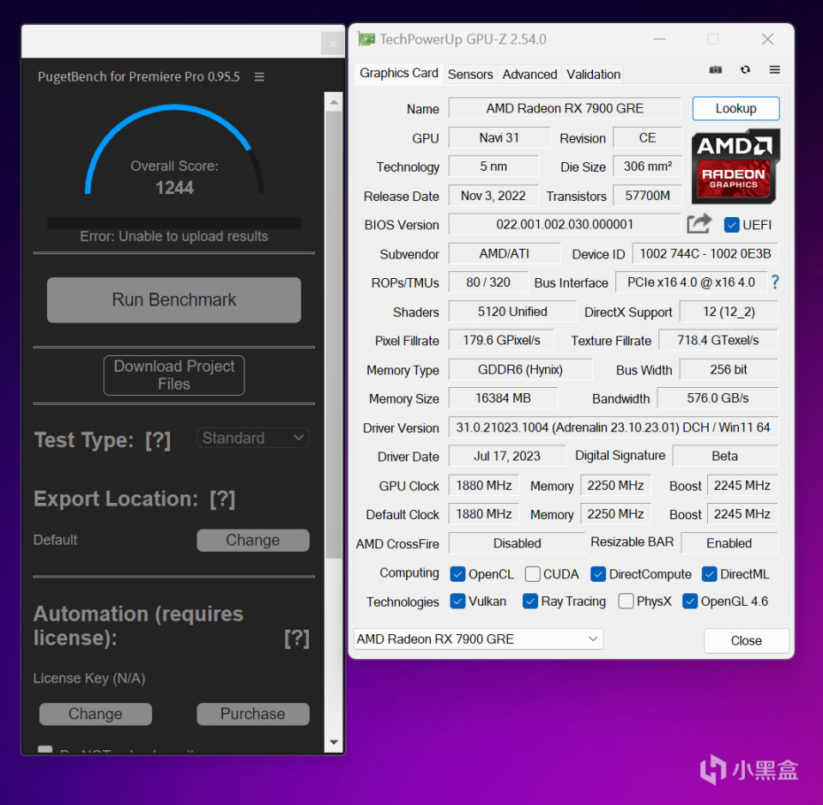Take a GPU-Z screenshot with camera icon
The height and width of the screenshot is (805, 823).
716,70
